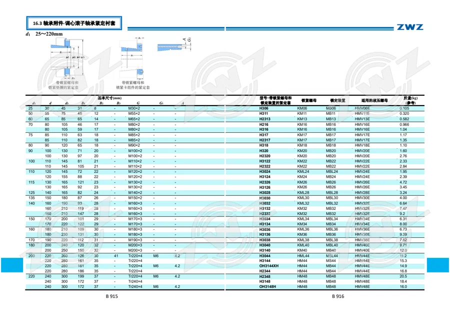This screenshot has height=319, width=450.
Task: Select the section title 16.3 轴承附件
Action: point(74,23)
